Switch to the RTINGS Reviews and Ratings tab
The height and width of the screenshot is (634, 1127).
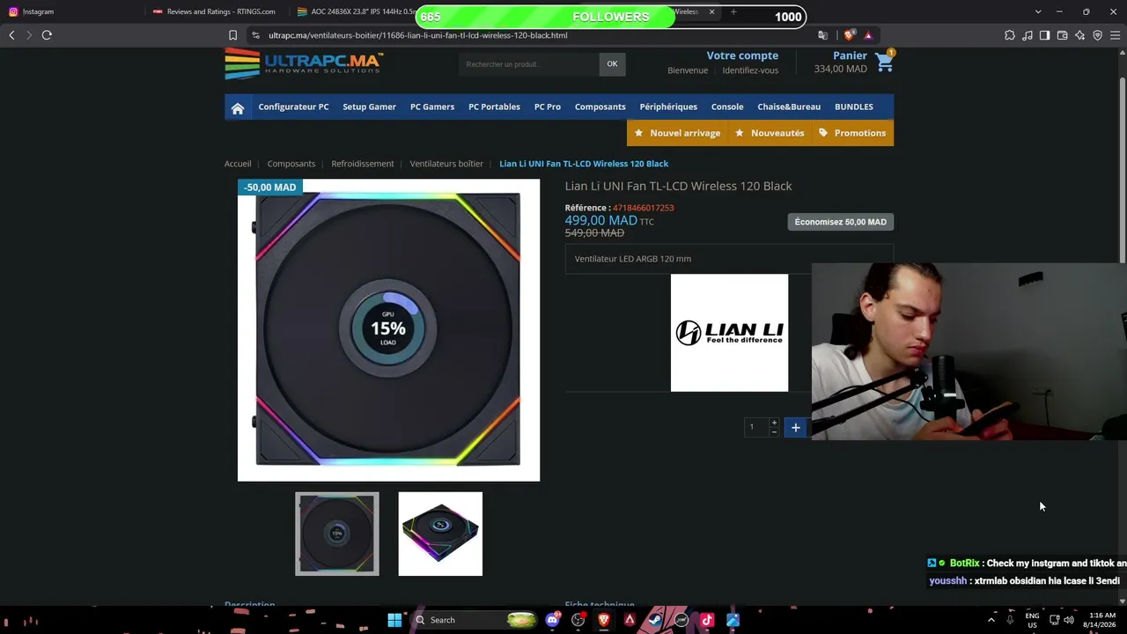(217, 11)
